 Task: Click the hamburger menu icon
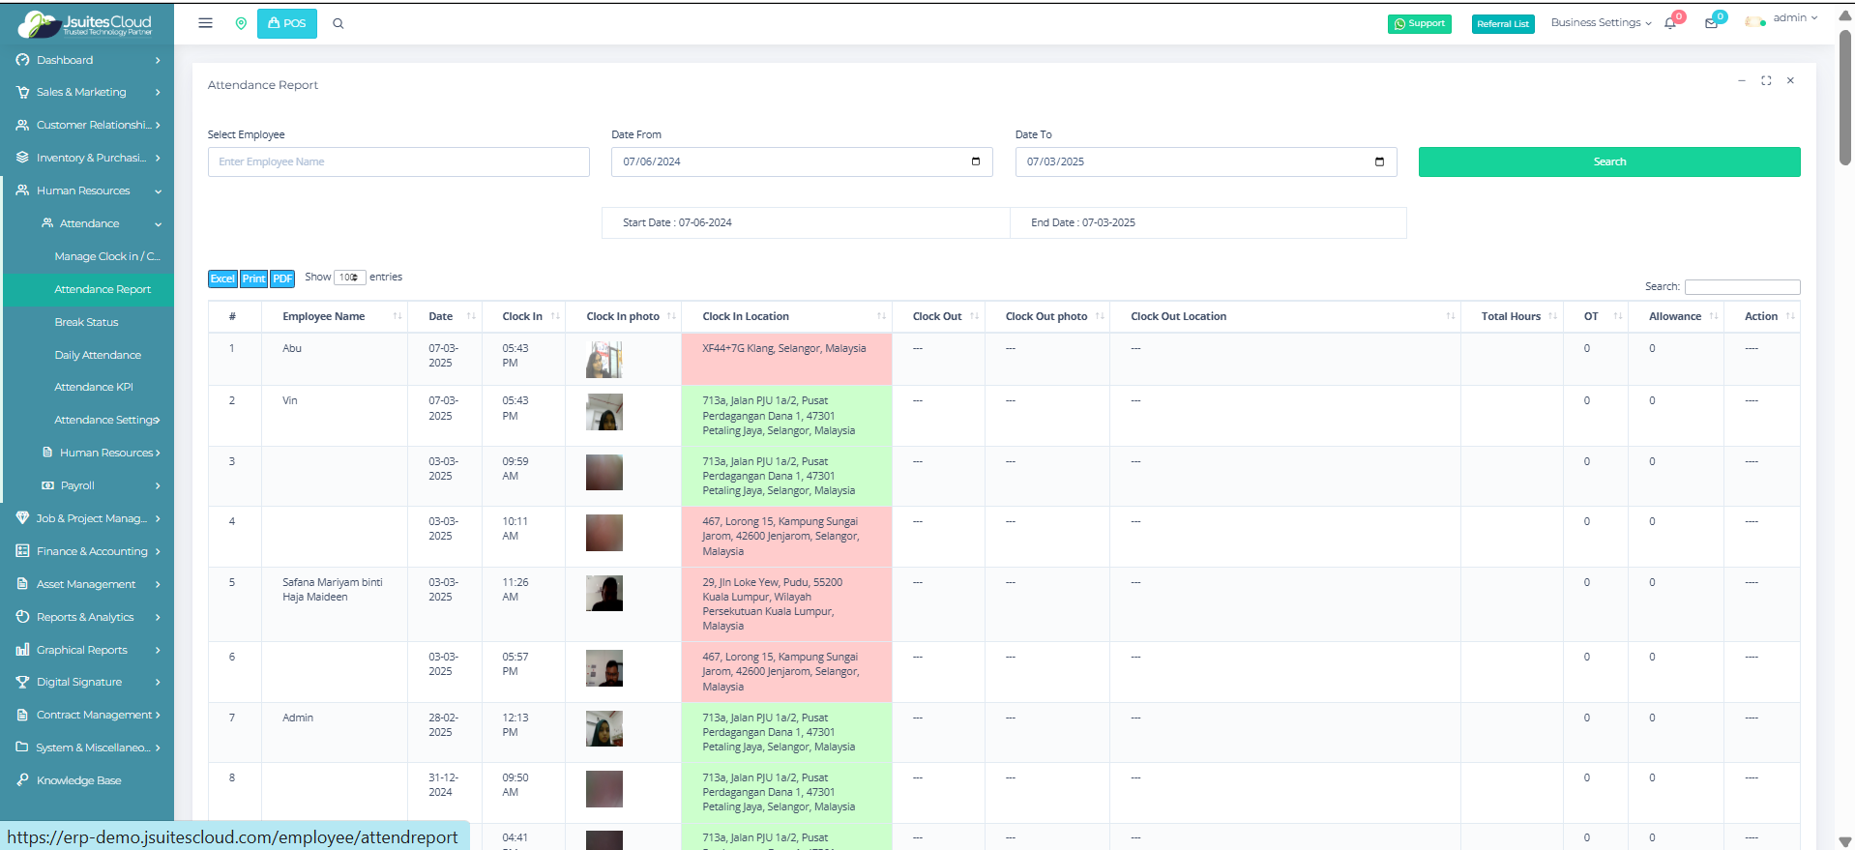tap(205, 23)
